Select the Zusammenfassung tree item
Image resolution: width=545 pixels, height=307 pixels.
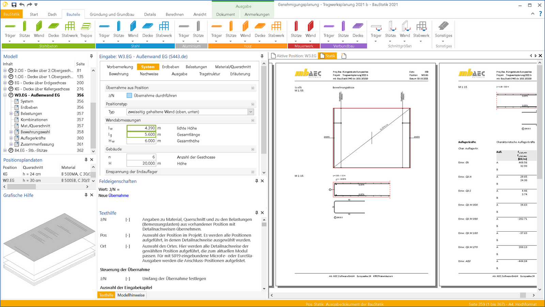coord(37,144)
